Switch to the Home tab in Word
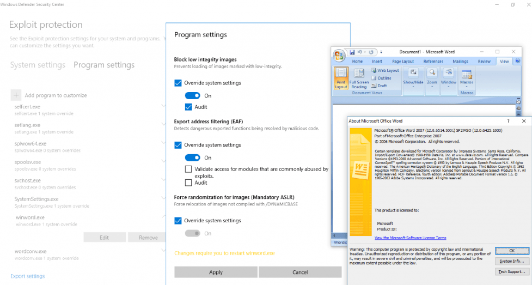 click(x=357, y=62)
